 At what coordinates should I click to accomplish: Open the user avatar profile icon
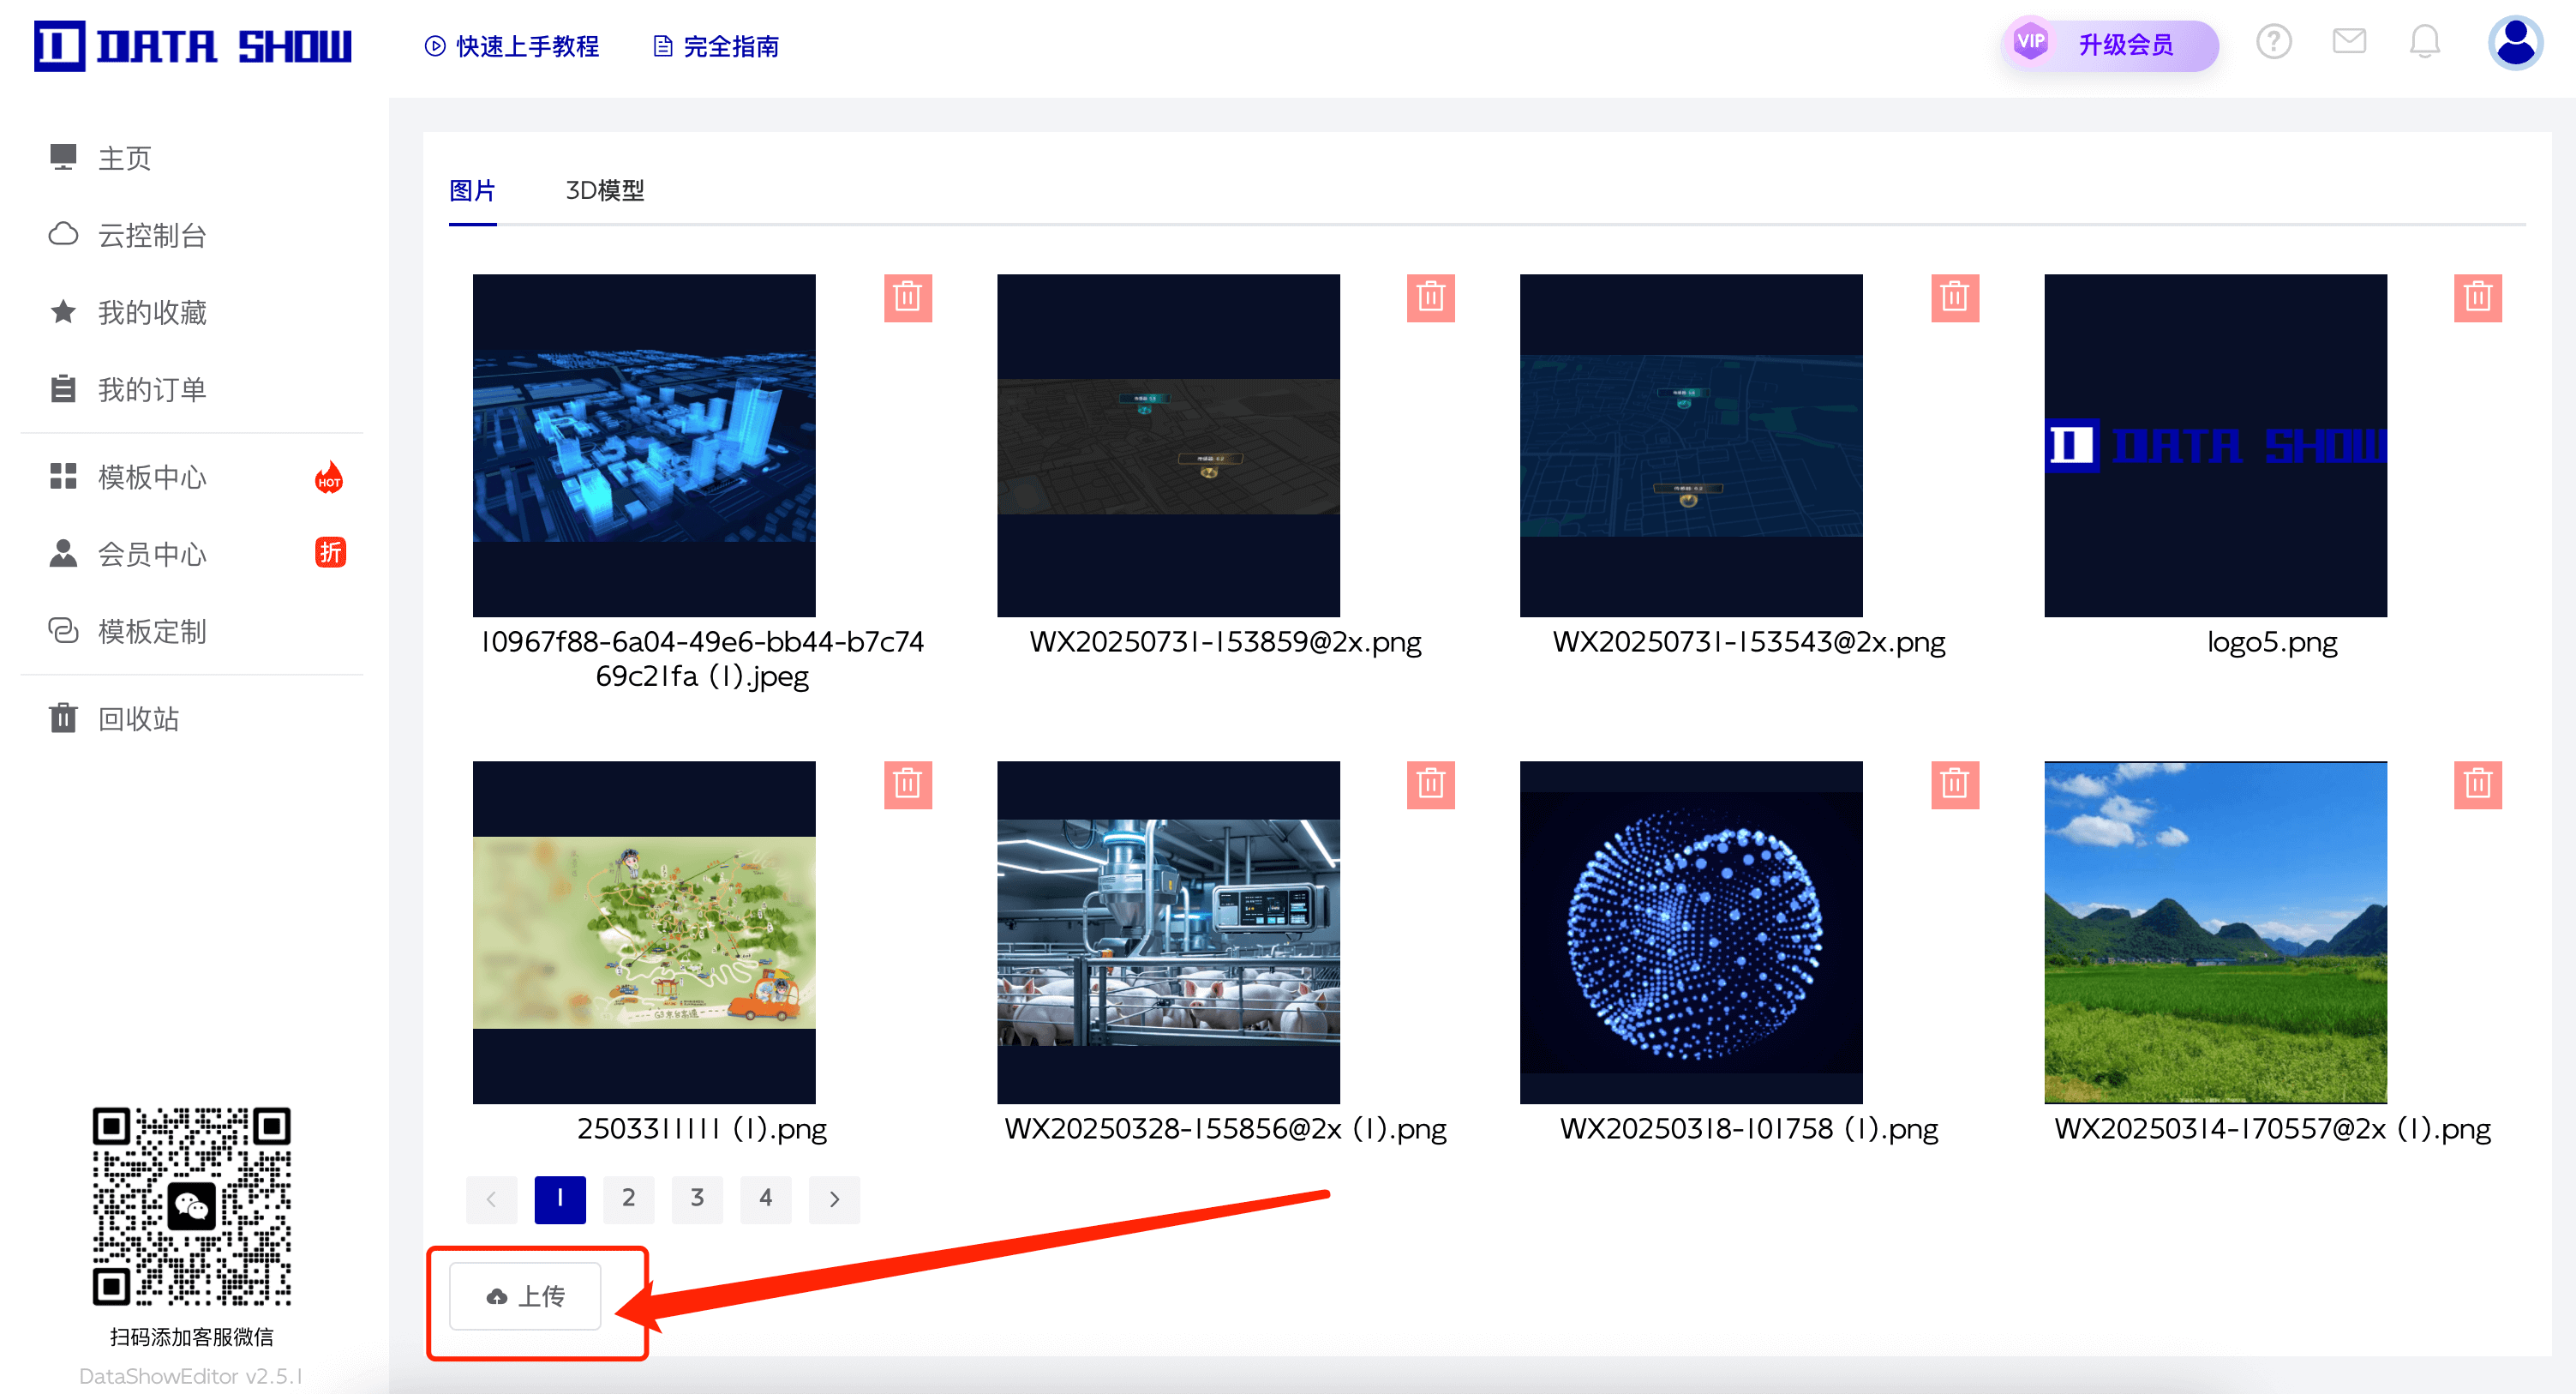point(2514,44)
